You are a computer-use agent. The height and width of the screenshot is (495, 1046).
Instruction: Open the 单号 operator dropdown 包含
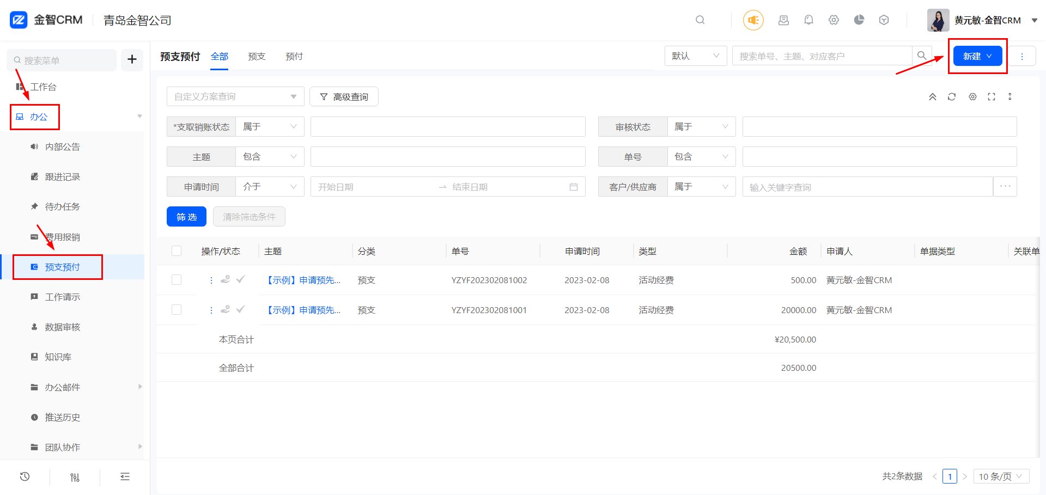point(702,157)
